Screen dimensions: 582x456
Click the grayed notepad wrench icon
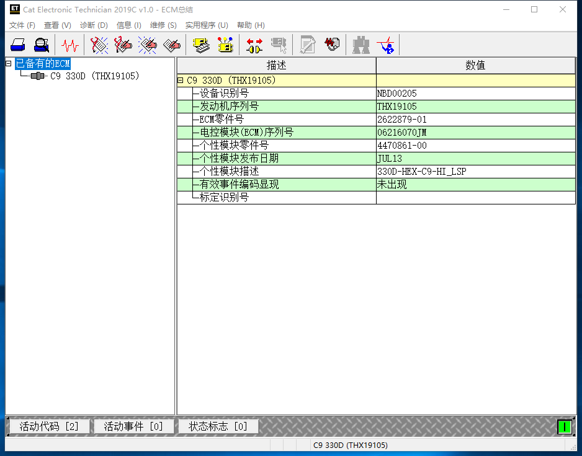coord(308,45)
